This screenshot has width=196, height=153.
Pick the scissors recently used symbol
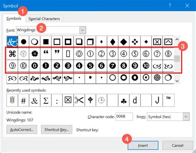tap(79, 100)
